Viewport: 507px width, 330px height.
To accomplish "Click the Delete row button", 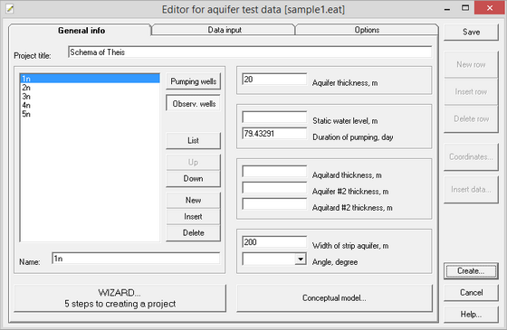I will pyautogui.click(x=471, y=118).
